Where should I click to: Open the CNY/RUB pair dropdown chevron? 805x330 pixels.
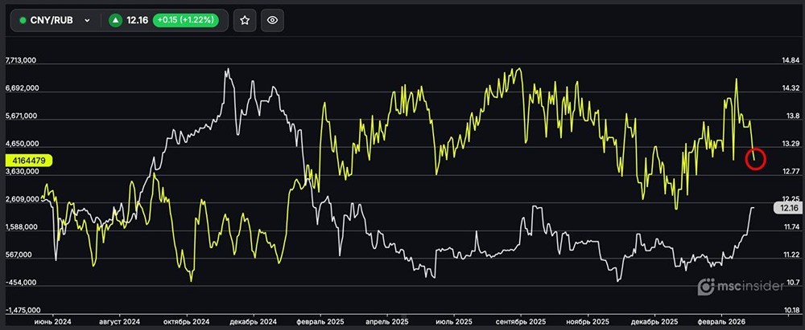[87, 20]
